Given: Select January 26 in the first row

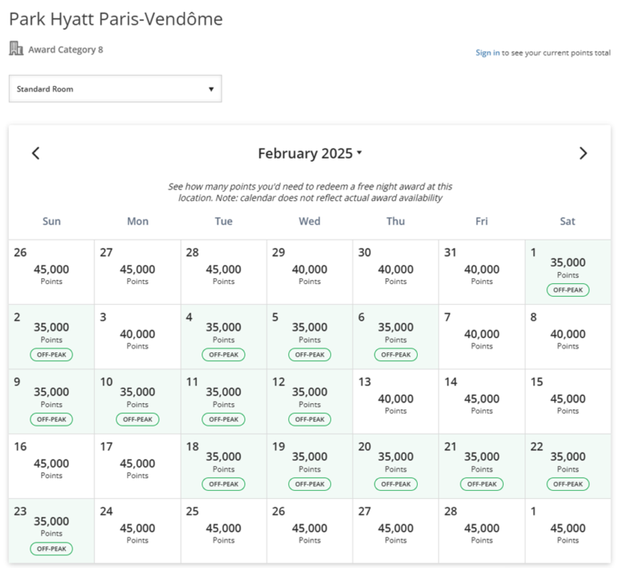Looking at the screenshot, I should point(51,272).
